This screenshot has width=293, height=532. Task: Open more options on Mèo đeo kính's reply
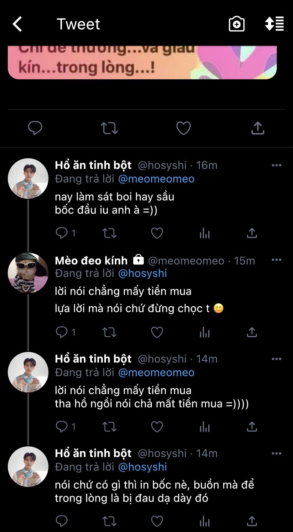[276, 260]
